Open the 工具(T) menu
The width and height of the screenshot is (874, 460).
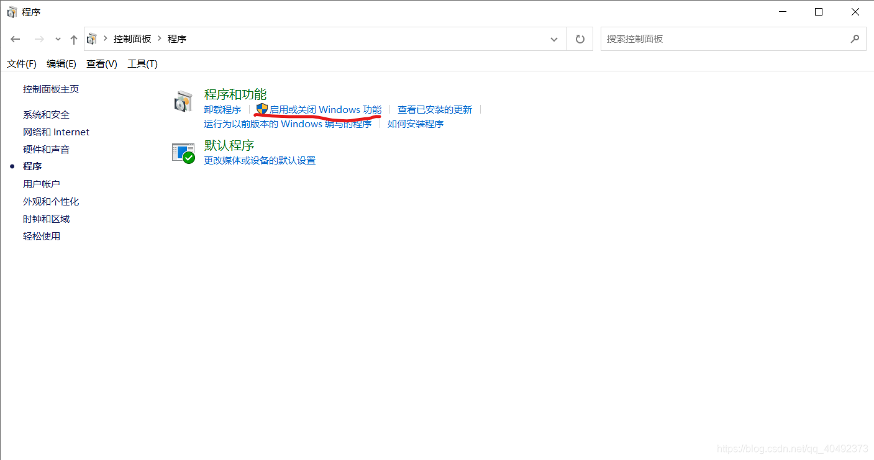[142, 64]
